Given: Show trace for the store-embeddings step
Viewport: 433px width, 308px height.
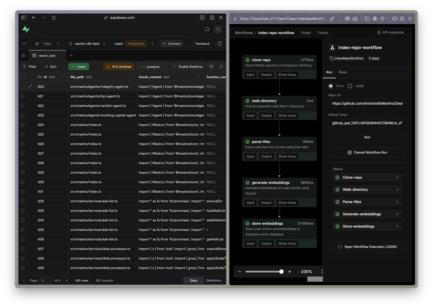Looking at the screenshot, I should click(287, 243).
